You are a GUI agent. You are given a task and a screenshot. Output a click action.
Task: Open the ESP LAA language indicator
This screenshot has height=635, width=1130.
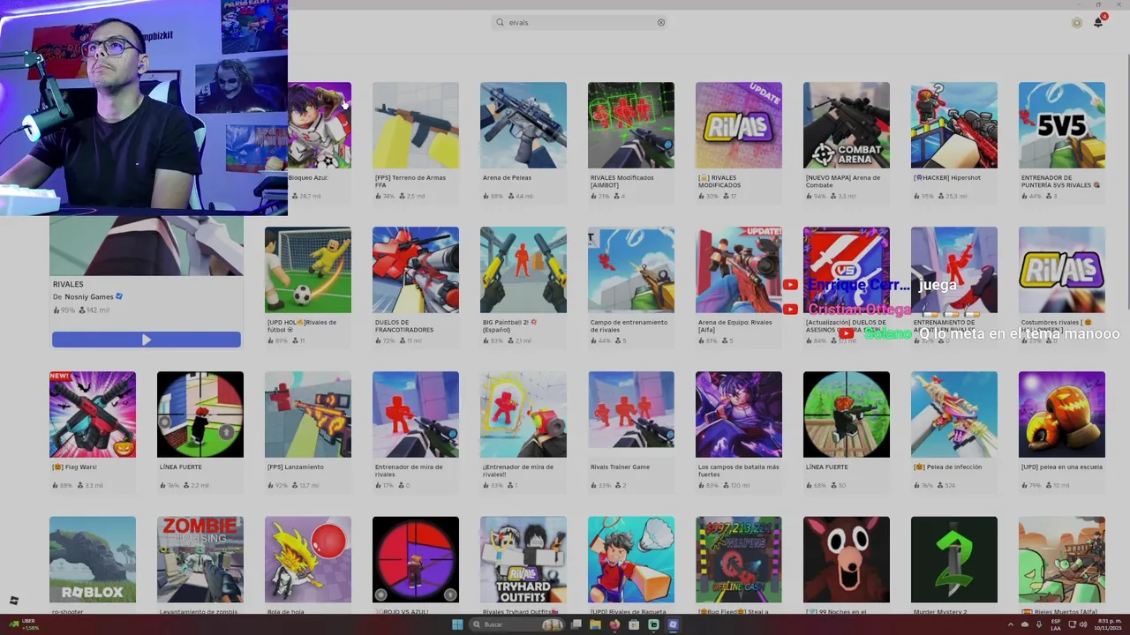[1056, 624]
